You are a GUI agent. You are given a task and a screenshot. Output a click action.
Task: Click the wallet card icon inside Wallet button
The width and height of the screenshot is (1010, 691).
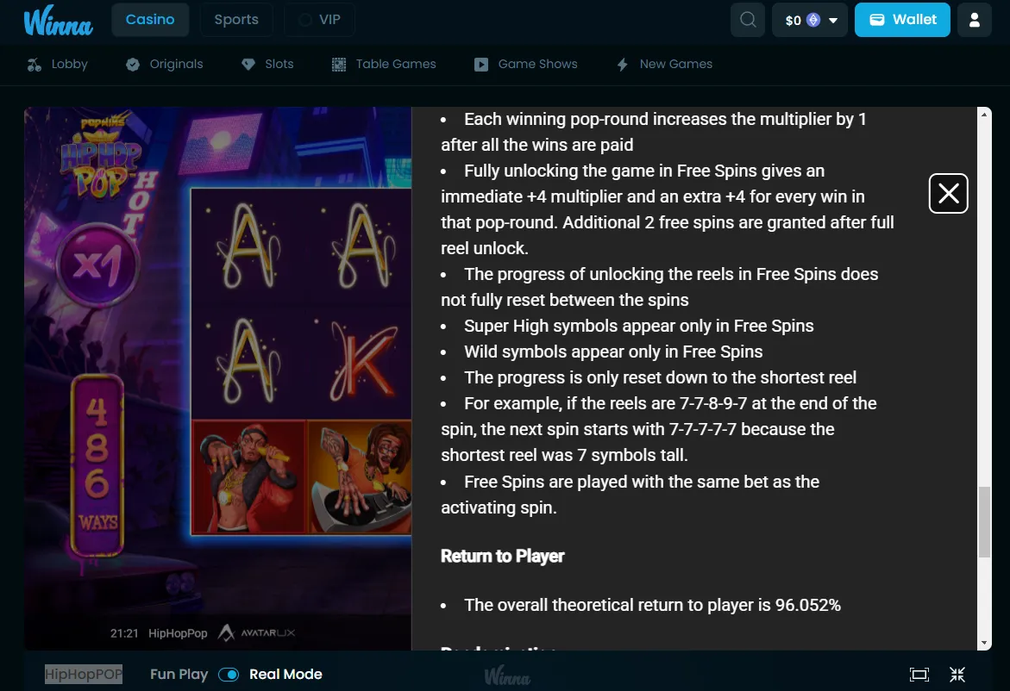(x=876, y=20)
